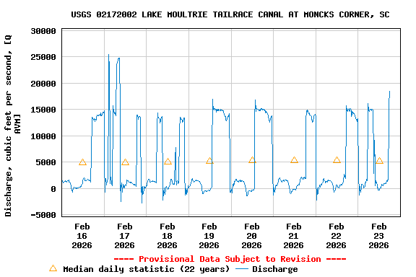Viewport: 416px width, 277px height.
Task: Click the "Feb 23 2026" x-axis label
Action: (x=378, y=236)
